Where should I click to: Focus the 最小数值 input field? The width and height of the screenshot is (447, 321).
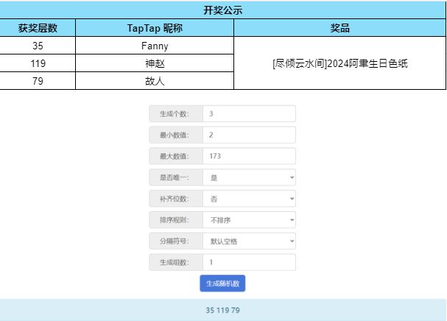pyautogui.click(x=249, y=135)
